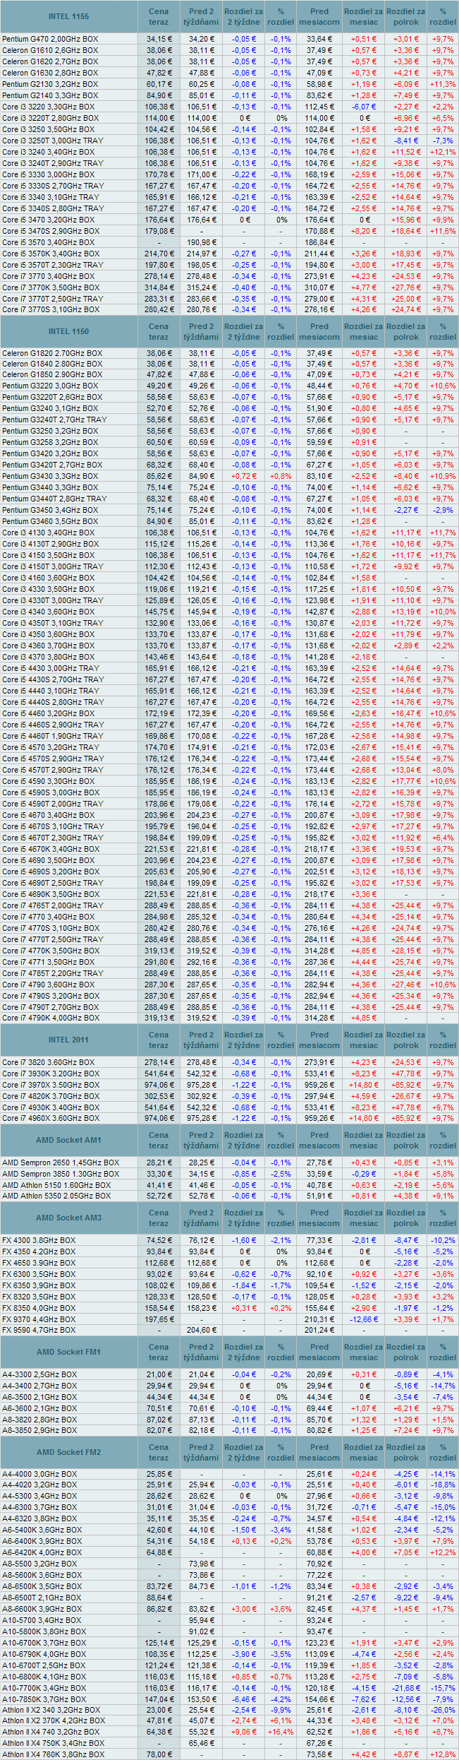Click -12,66 € monthly difference for FX 9370
459x1760 pixels.
pyautogui.click(x=364, y=1319)
